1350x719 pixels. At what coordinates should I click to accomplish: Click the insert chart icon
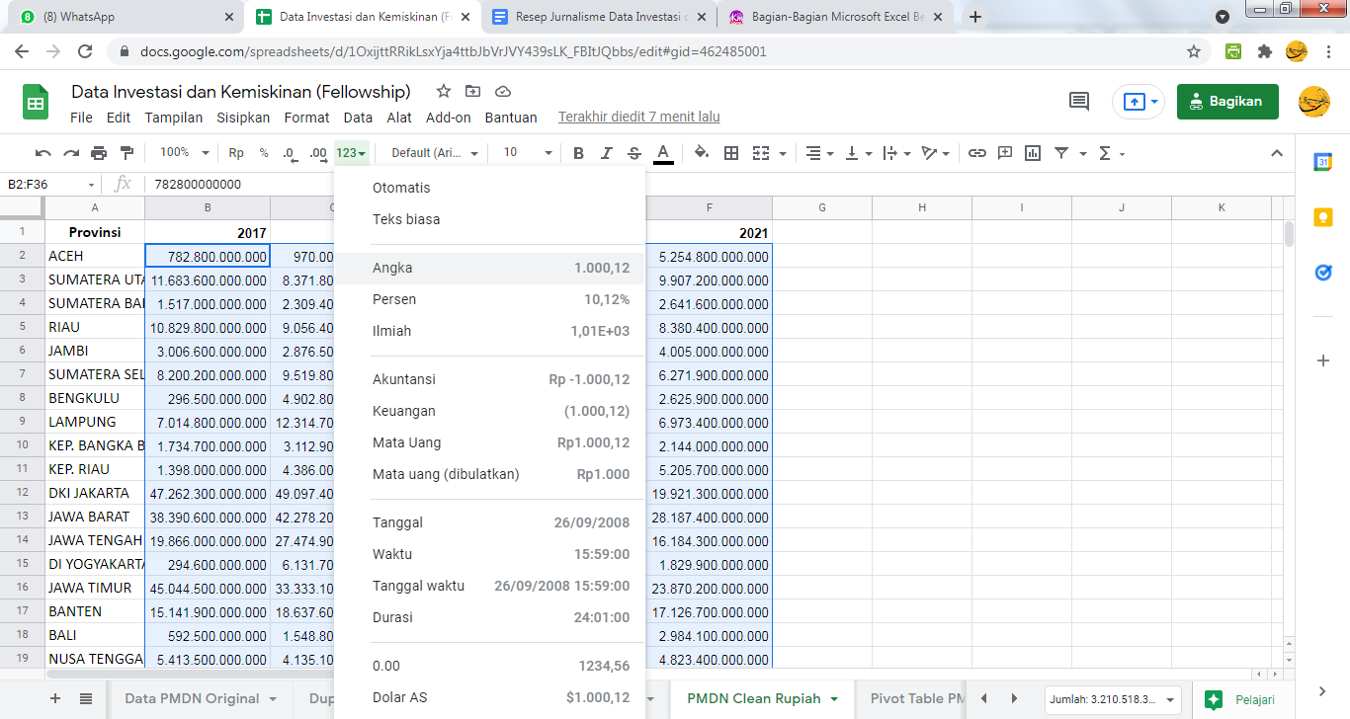point(1033,153)
